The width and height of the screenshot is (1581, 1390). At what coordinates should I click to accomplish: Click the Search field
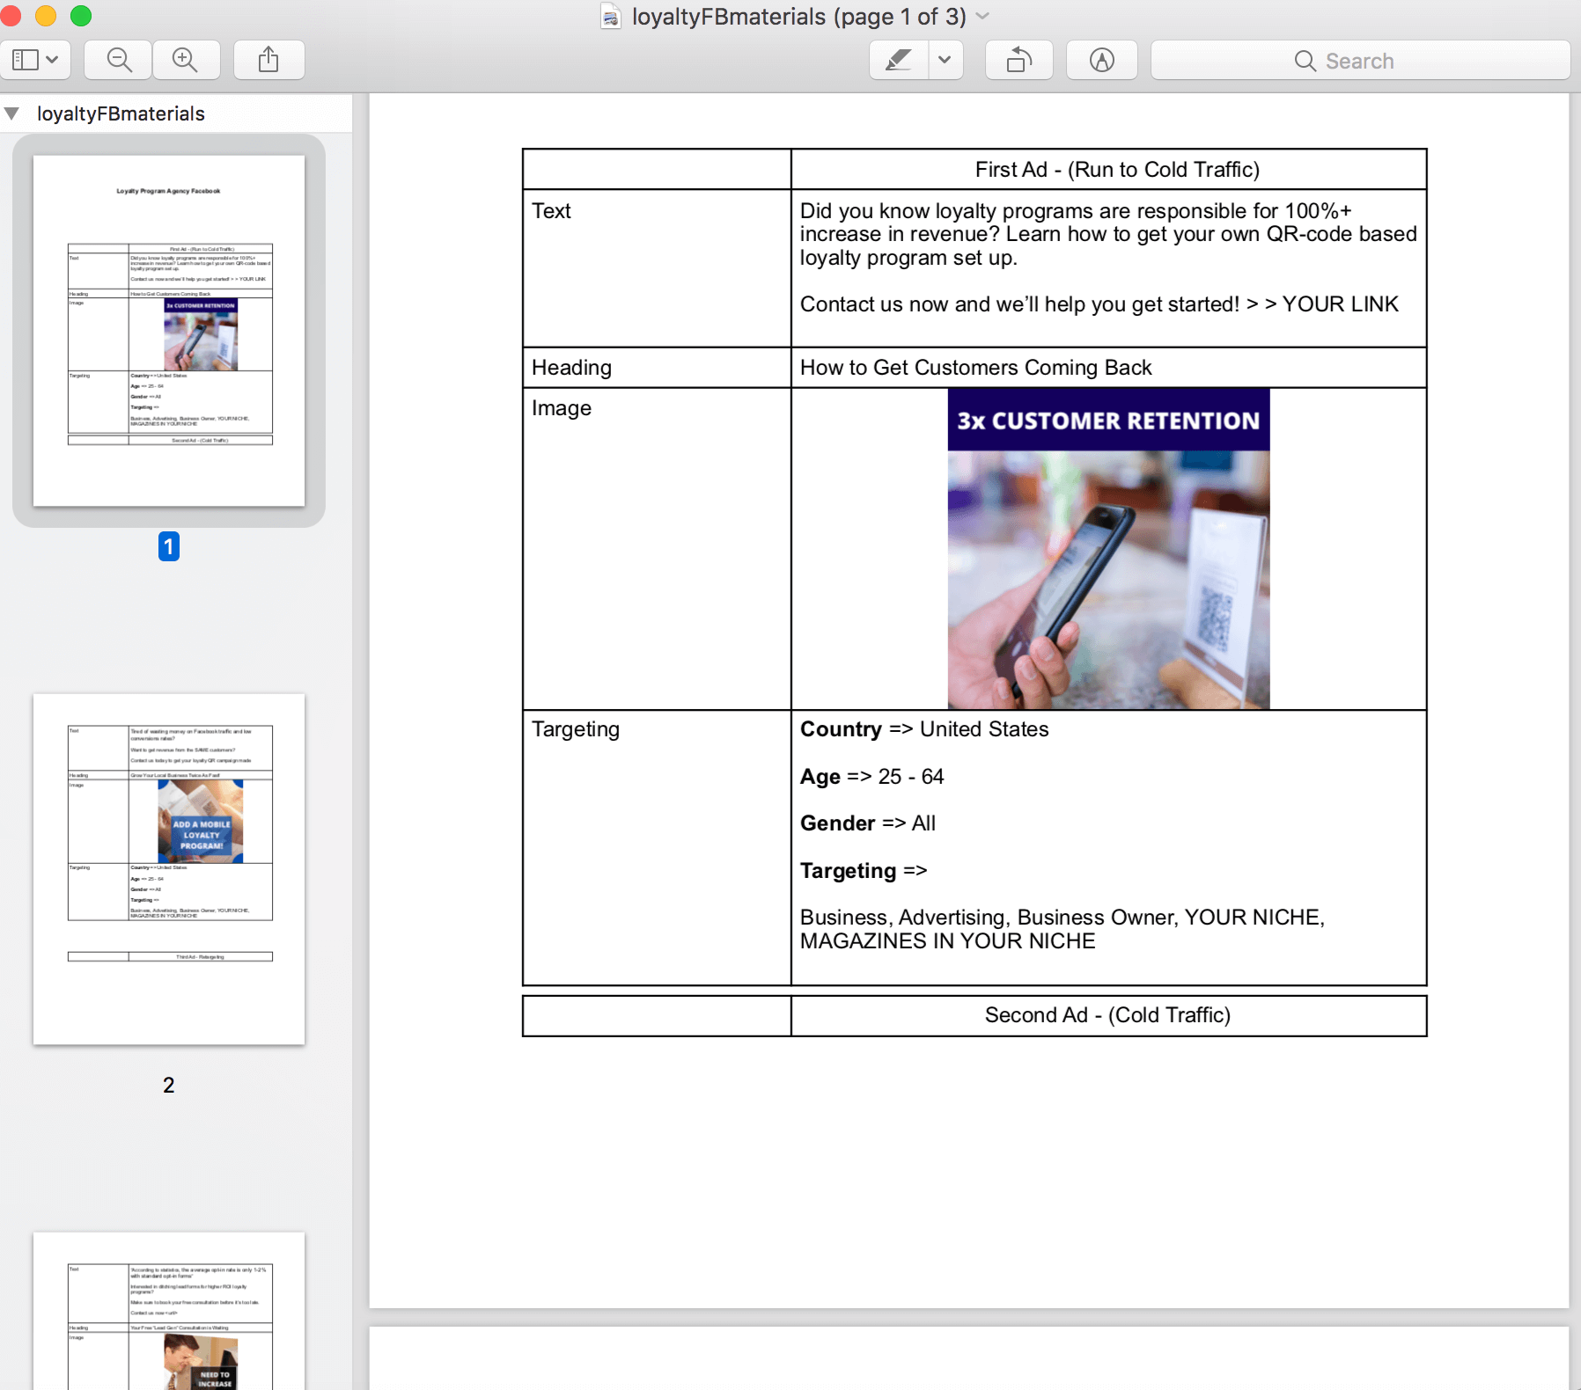tap(1361, 61)
